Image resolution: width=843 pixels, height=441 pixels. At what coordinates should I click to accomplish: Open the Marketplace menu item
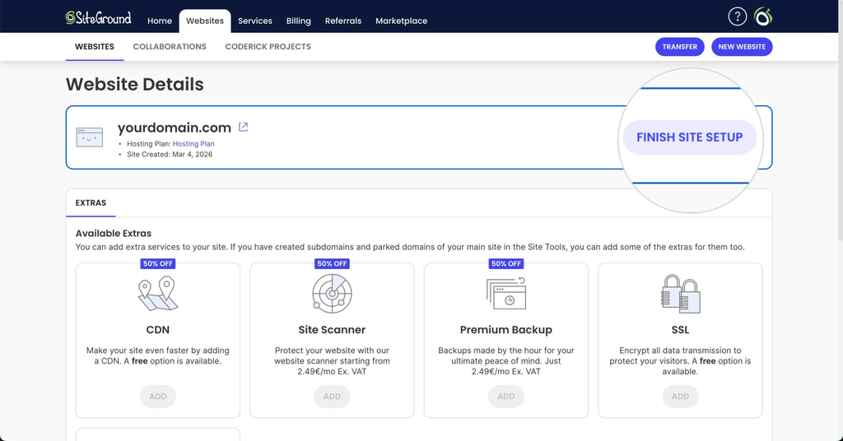click(x=401, y=21)
